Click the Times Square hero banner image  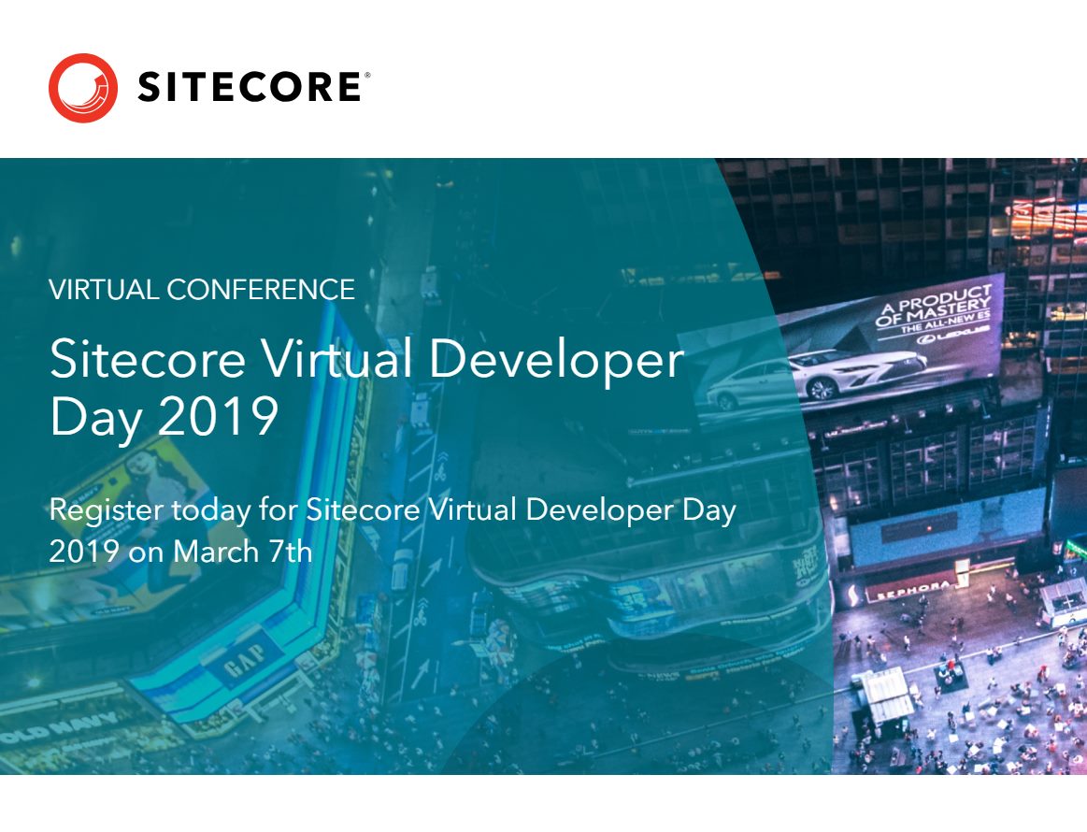pyautogui.click(x=544, y=466)
